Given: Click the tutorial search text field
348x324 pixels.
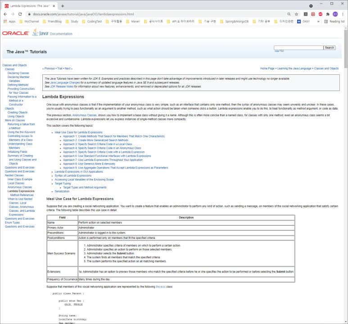Looking at the screenshot, I should pos(298,48).
